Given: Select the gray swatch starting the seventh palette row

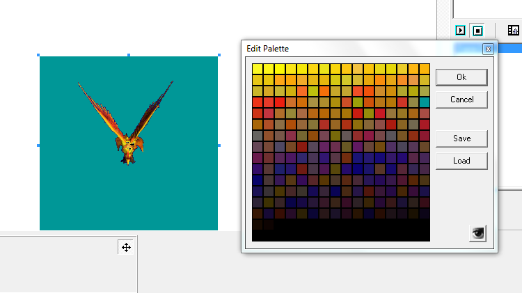Looking at the screenshot, I should point(258,136).
